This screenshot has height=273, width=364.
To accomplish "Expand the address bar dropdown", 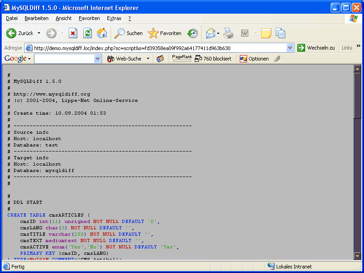I will pos(290,48).
